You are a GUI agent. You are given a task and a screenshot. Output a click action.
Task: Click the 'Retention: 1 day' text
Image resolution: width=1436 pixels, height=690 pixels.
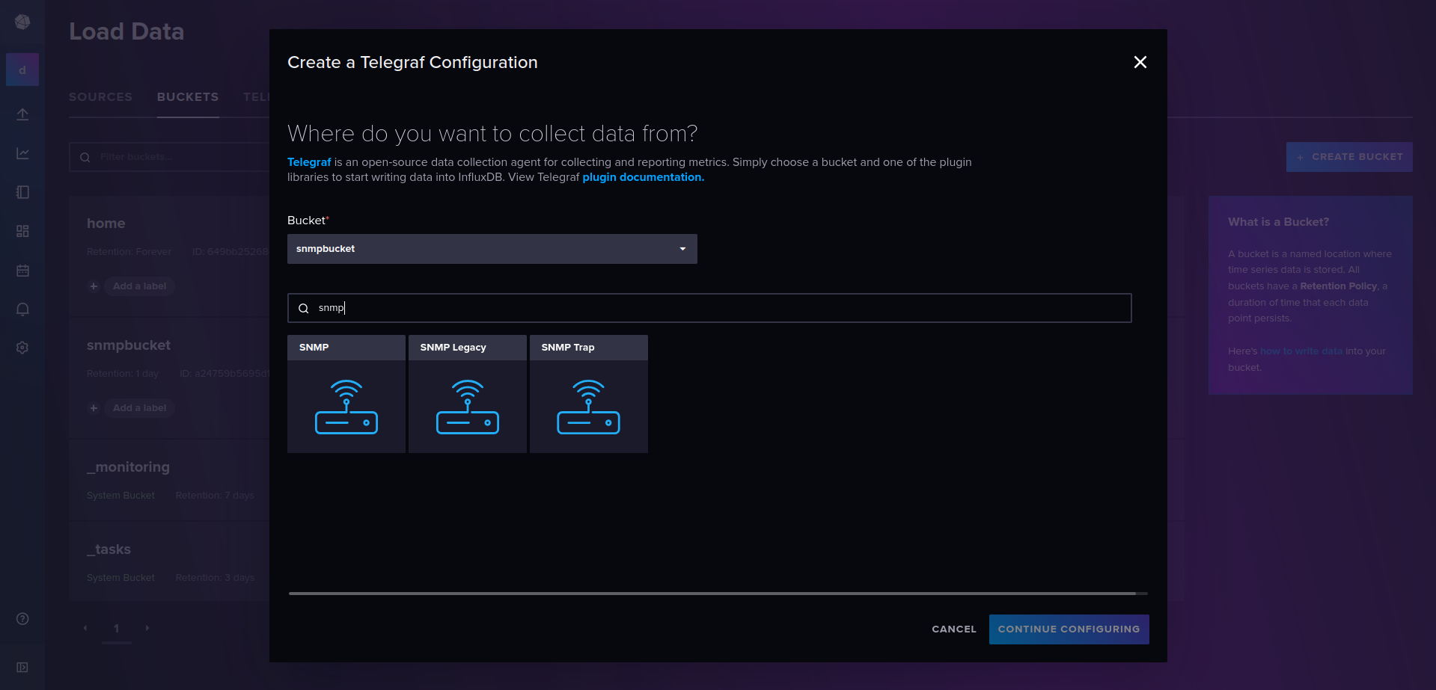(123, 374)
